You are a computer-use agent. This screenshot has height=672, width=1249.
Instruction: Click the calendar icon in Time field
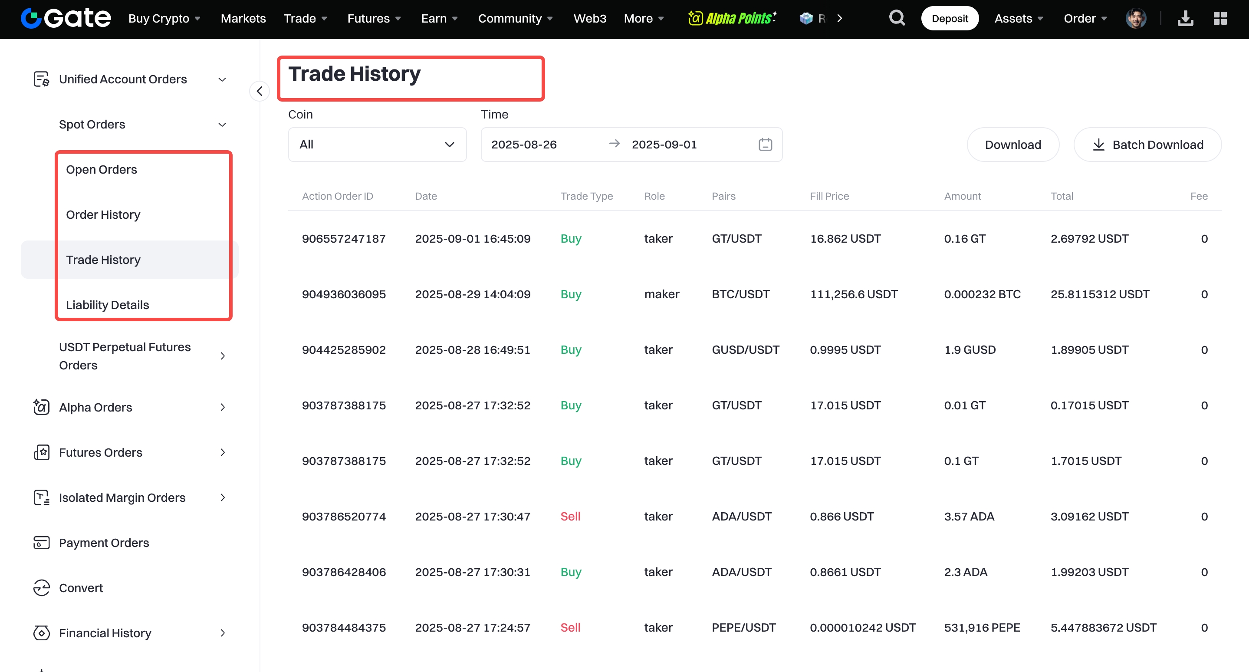[765, 145]
